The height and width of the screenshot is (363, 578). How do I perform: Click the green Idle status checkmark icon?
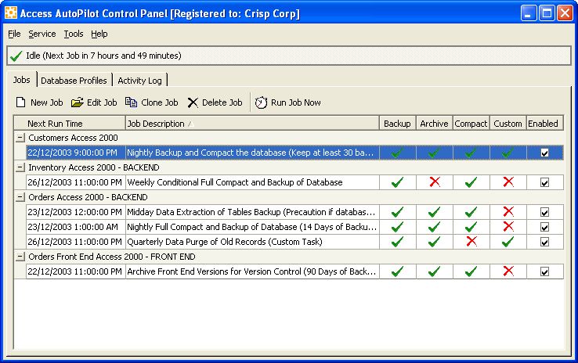(x=16, y=56)
